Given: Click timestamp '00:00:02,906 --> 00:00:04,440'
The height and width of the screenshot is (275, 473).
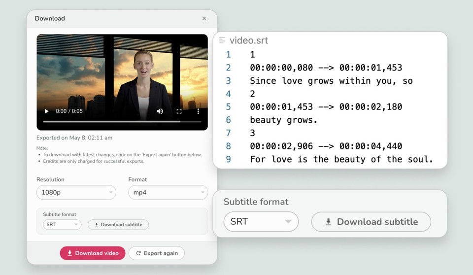Looking at the screenshot, I should 326,146.
